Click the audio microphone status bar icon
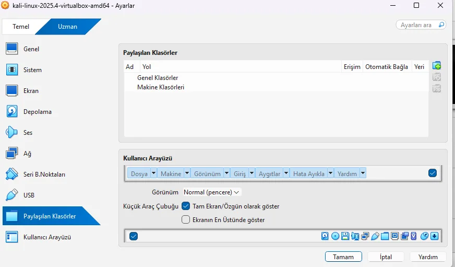Viewport: 455px width, 267px height. 355,236
